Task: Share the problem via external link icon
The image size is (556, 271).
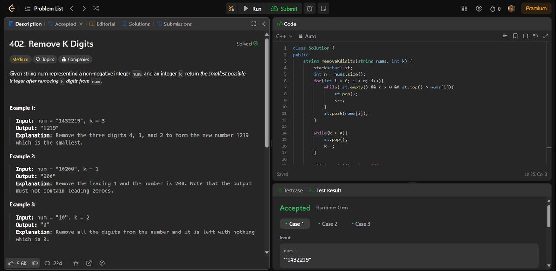Action: pos(89,263)
